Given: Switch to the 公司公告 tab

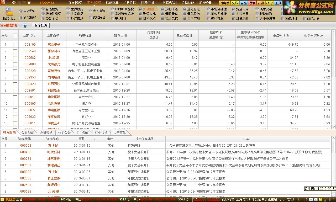Looking at the screenshot, I should (x=64, y=133).
